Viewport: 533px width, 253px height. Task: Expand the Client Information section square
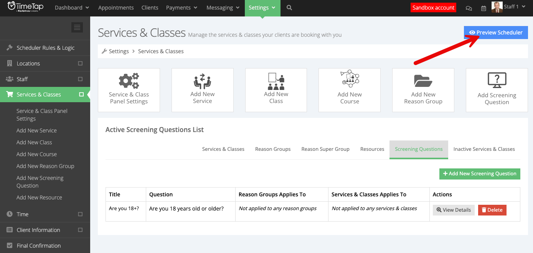(80, 230)
